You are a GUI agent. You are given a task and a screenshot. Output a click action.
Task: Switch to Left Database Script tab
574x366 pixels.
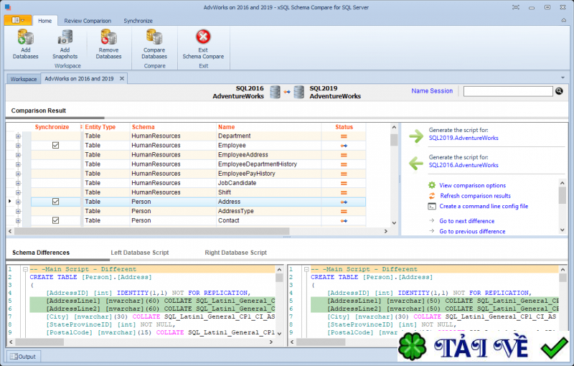click(x=140, y=253)
